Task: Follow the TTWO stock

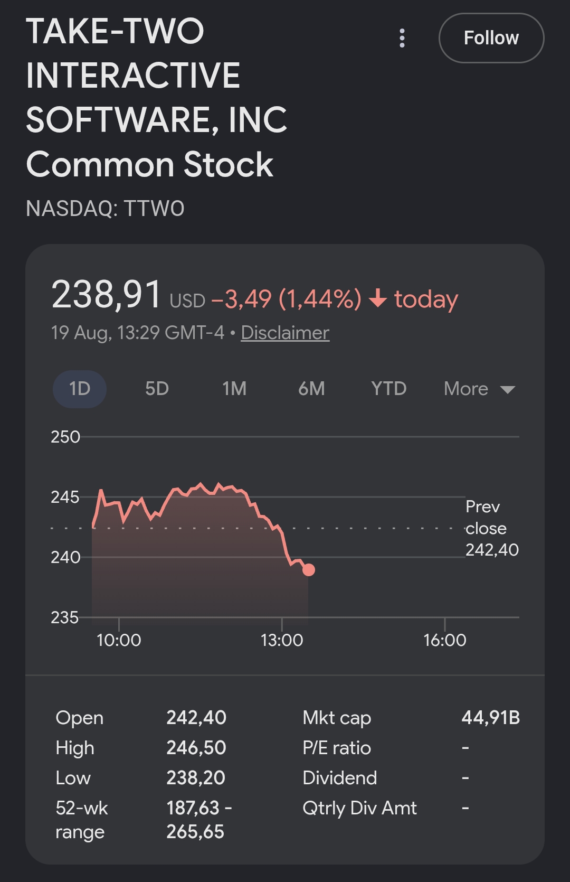Action: tap(491, 38)
